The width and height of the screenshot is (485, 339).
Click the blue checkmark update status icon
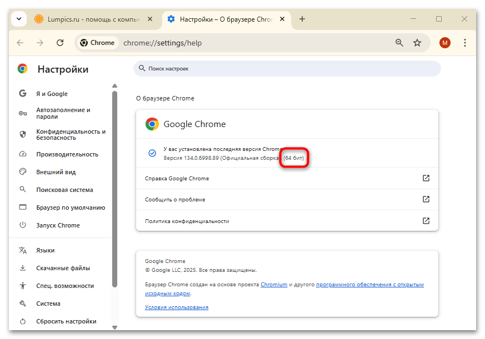[x=152, y=153]
